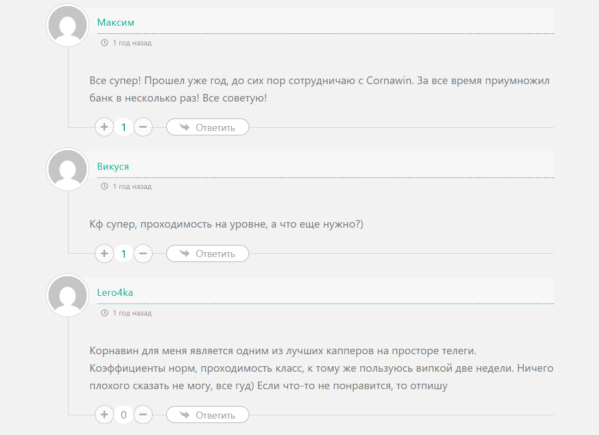
Task: Downvote Викуся's comment using the minus icon
Action: (x=143, y=253)
